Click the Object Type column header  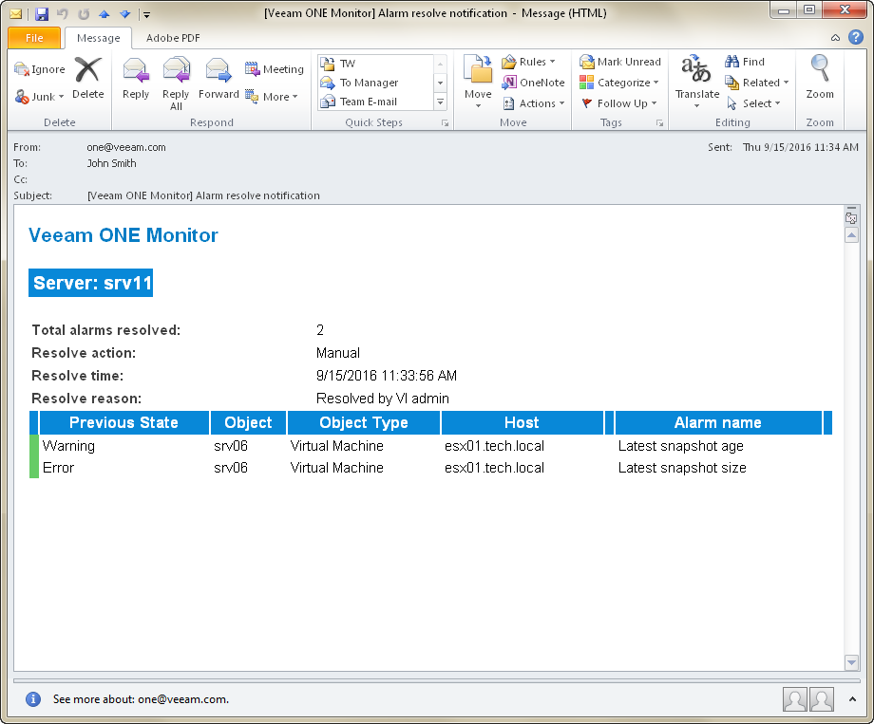point(364,422)
